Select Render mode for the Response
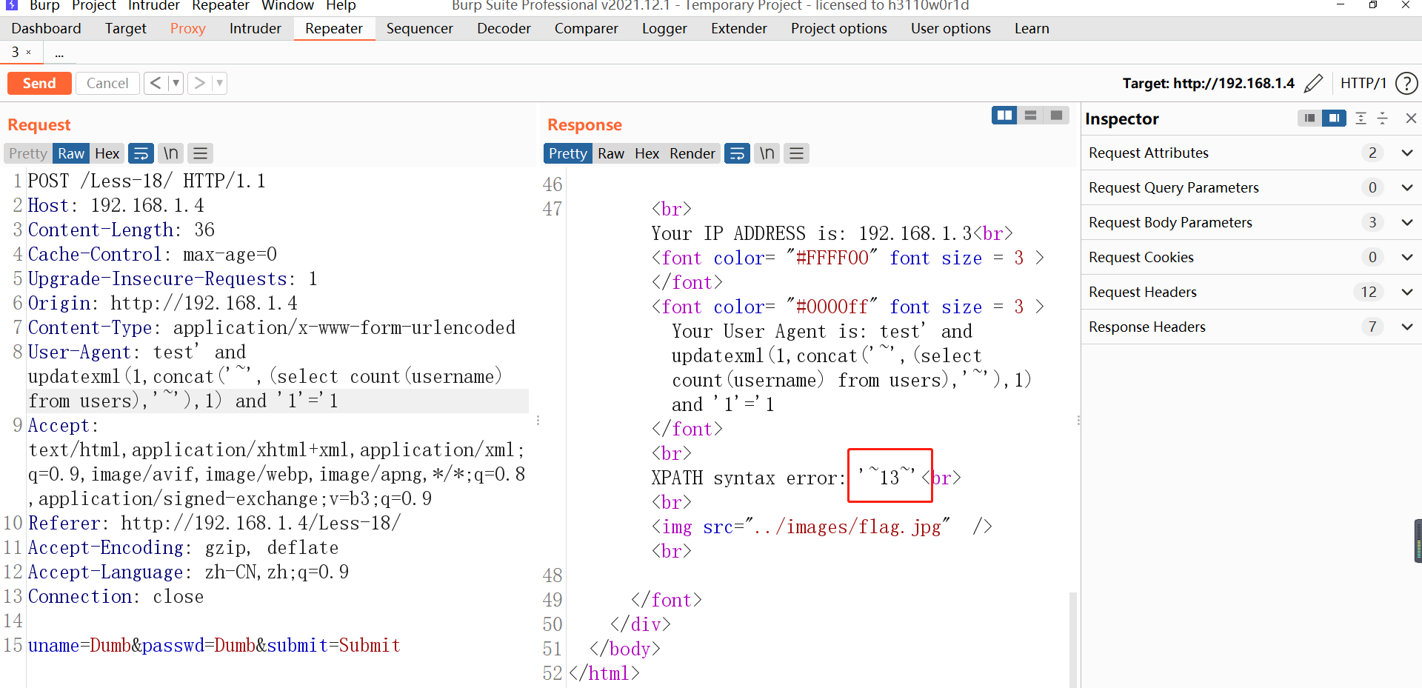This screenshot has height=688, width=1422. [x=692, y=153]
